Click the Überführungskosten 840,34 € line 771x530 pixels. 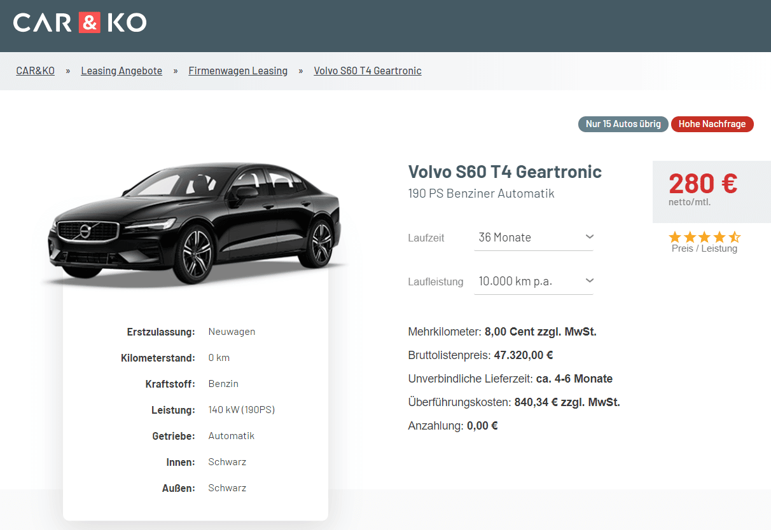[x=514, y=402]
